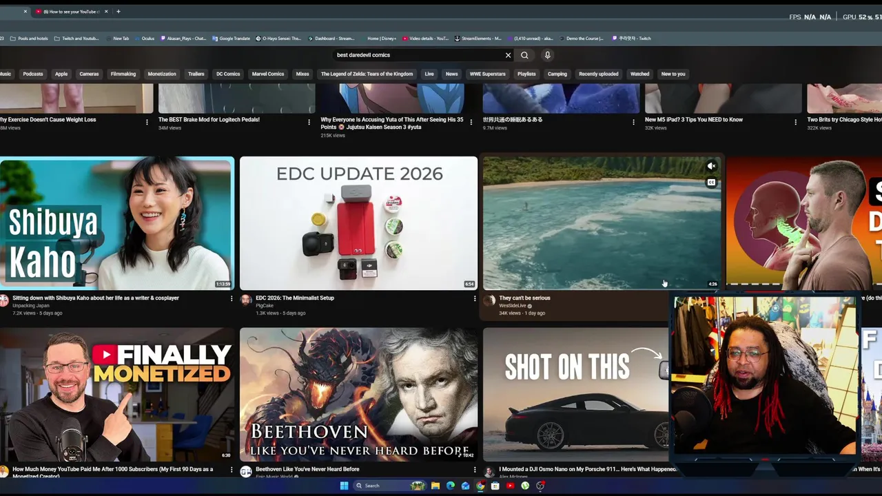
Task: Play the EDC Update 2026 thumbnail
Action: [x=358, y=223]
